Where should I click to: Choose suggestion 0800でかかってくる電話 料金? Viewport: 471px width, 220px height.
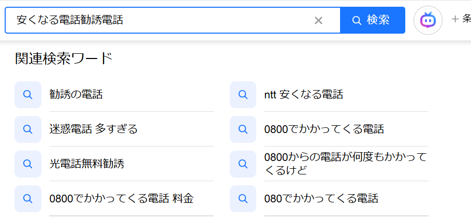(x=122, y=199)
